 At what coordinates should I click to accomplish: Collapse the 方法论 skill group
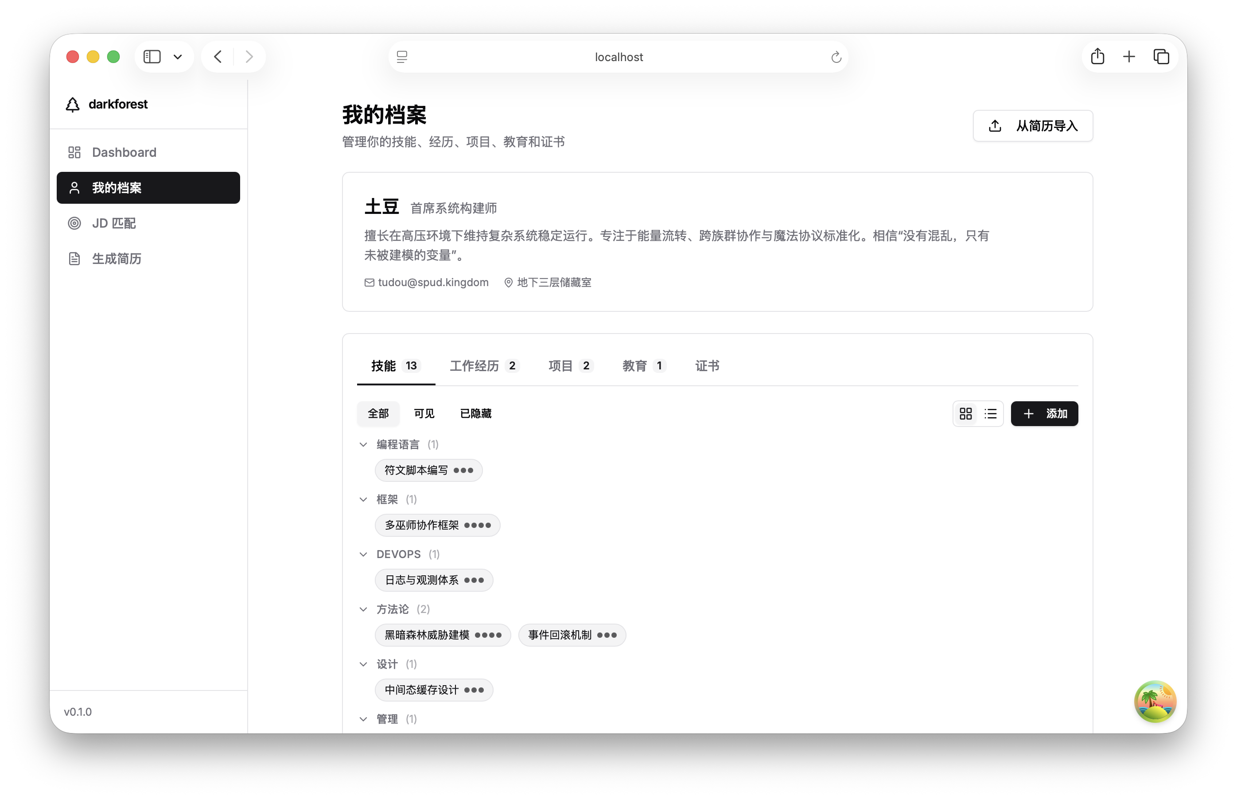363,609
